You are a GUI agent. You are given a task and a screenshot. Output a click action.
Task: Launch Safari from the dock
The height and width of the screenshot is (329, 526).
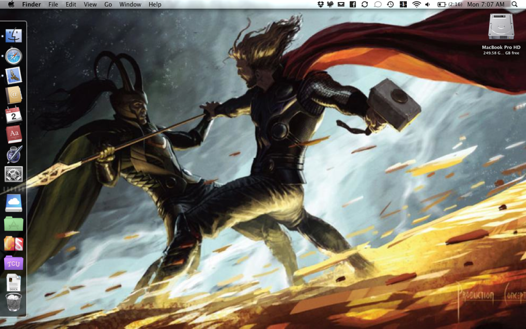(14, 56)
